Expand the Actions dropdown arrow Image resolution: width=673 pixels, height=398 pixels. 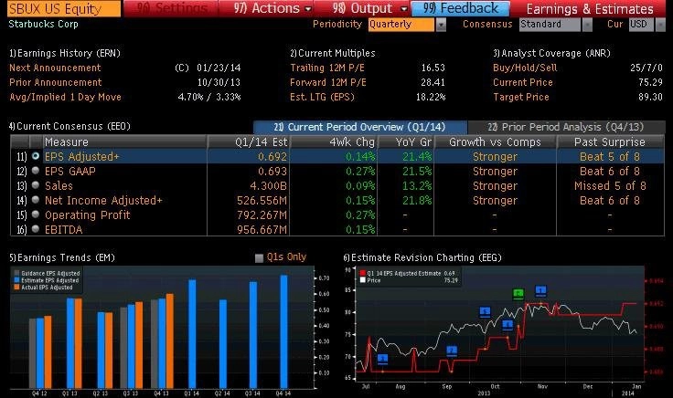308,9
